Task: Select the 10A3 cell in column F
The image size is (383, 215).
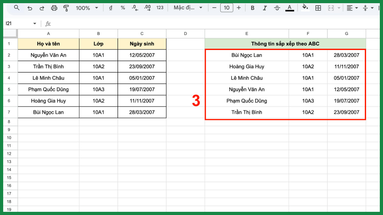Action: point(308,101)
